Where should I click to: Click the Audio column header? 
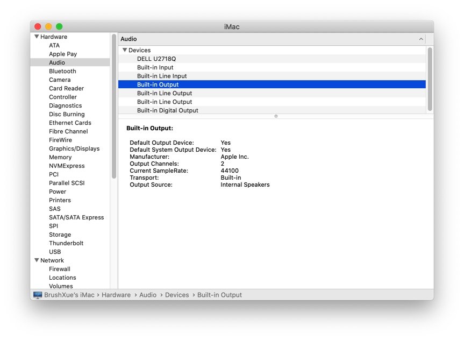click(272, 39)
